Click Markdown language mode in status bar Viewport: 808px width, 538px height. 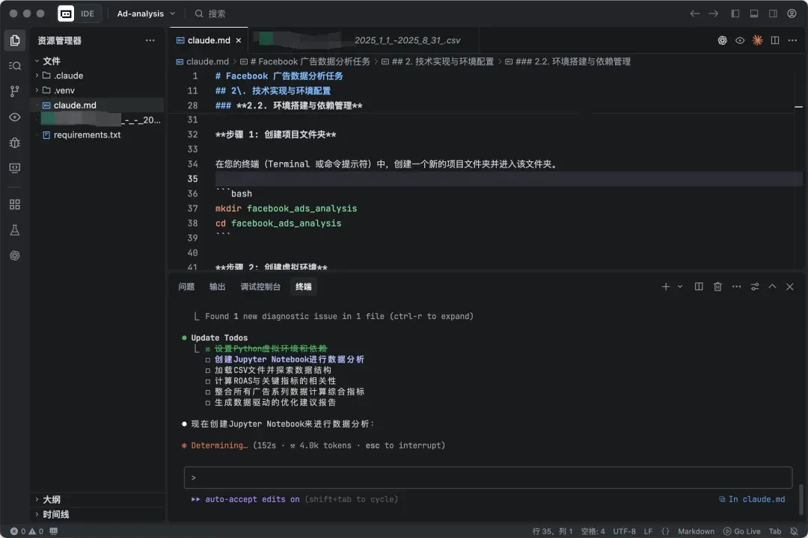pos(696,531)
